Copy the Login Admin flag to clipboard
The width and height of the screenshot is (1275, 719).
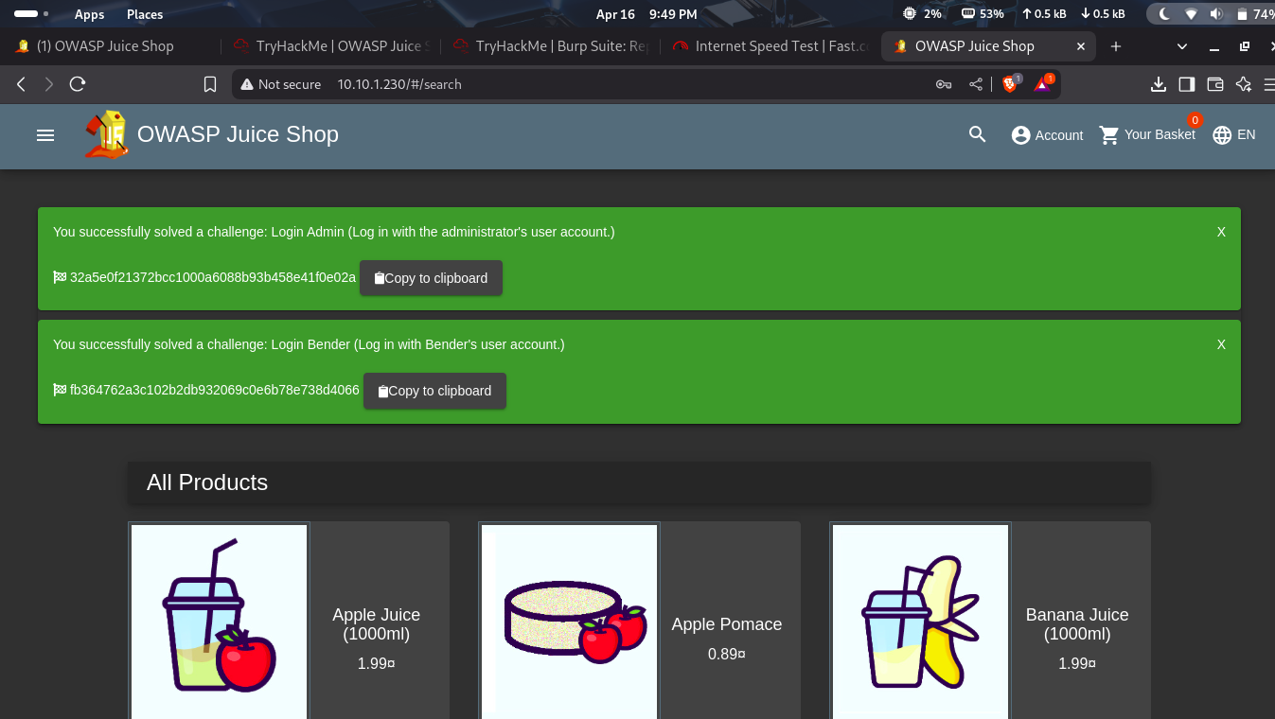(431, 278)
